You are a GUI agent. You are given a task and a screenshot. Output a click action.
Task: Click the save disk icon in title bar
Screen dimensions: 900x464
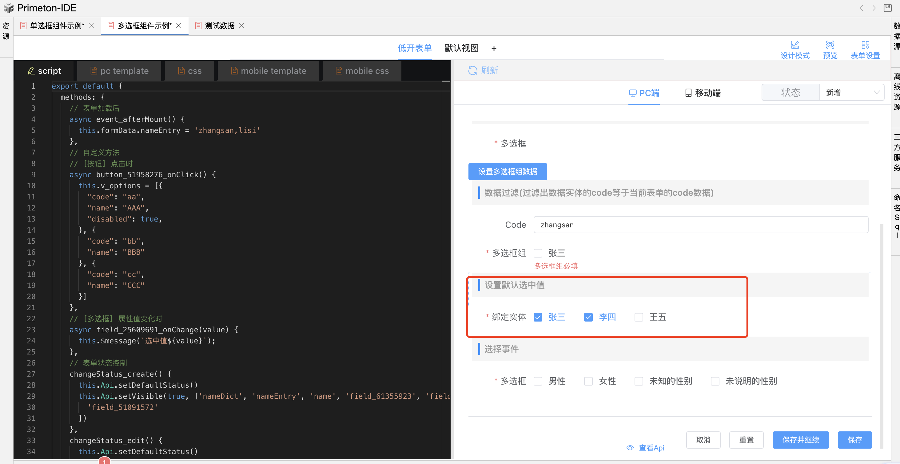point(887,8)
